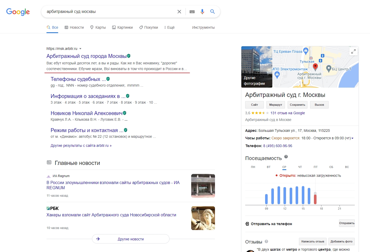370x252 pixels.
Task: Open the 131 отзыв на Google link
Action: click(287, 113)
